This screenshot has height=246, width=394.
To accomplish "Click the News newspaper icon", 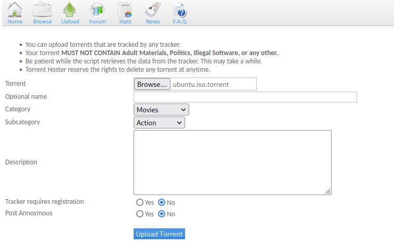I will point(152,10).
